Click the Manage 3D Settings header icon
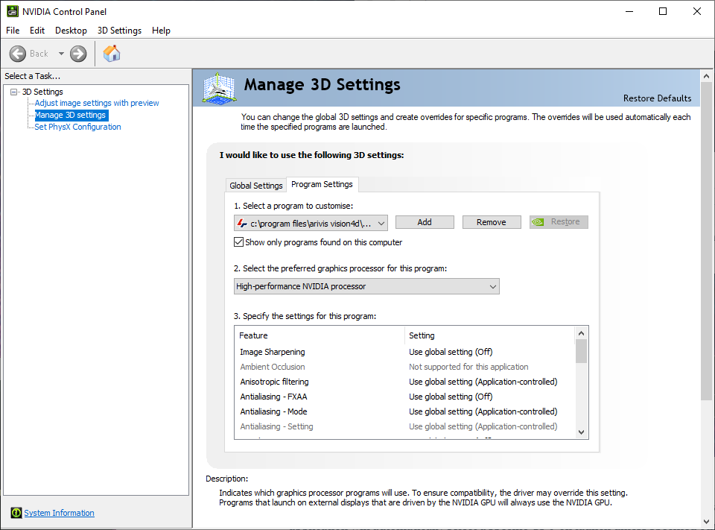 coord(219,89)
